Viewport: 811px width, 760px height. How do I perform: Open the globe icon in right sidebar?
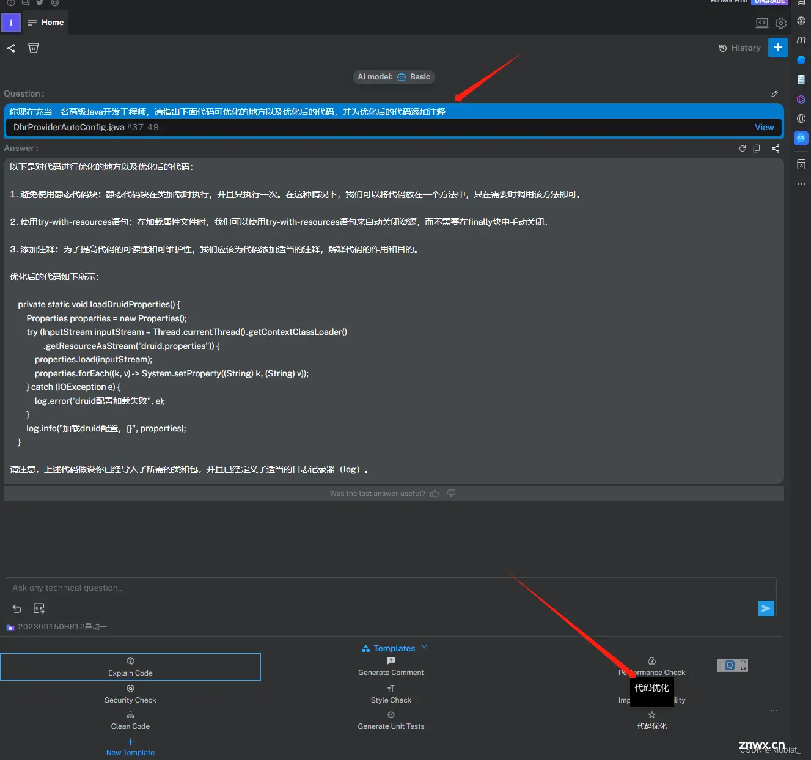[801, 119]
